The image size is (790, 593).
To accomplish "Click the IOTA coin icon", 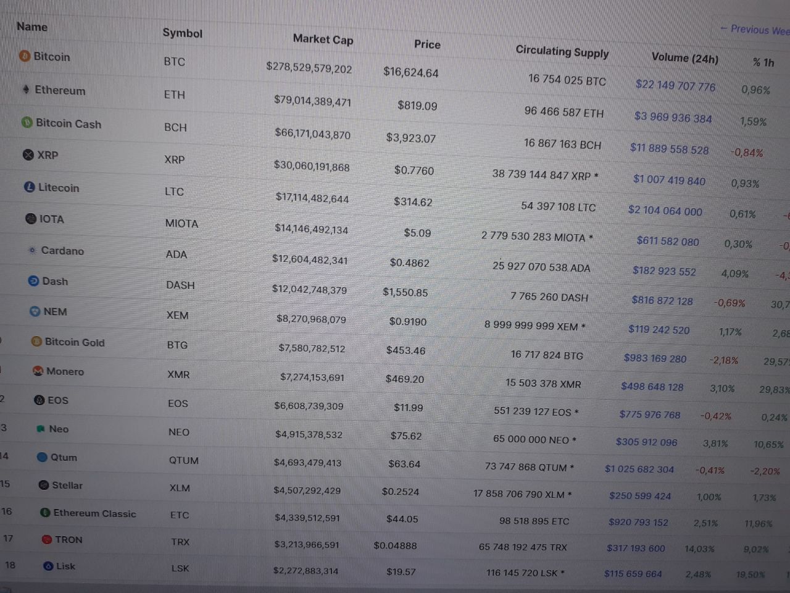I will 31,218.
